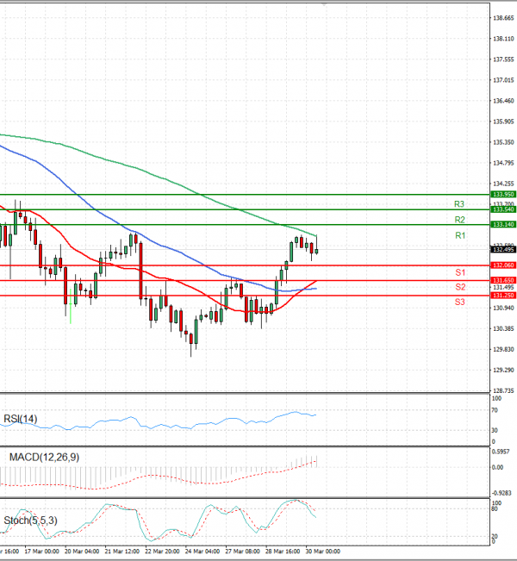The image size is (517, 561).
Task: Click the 128.735 price axis value
Action: tap(503, 390)
